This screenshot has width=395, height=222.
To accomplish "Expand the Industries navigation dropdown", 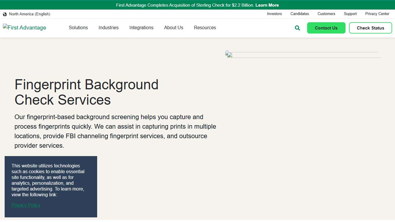I will (x=108, y=27).
